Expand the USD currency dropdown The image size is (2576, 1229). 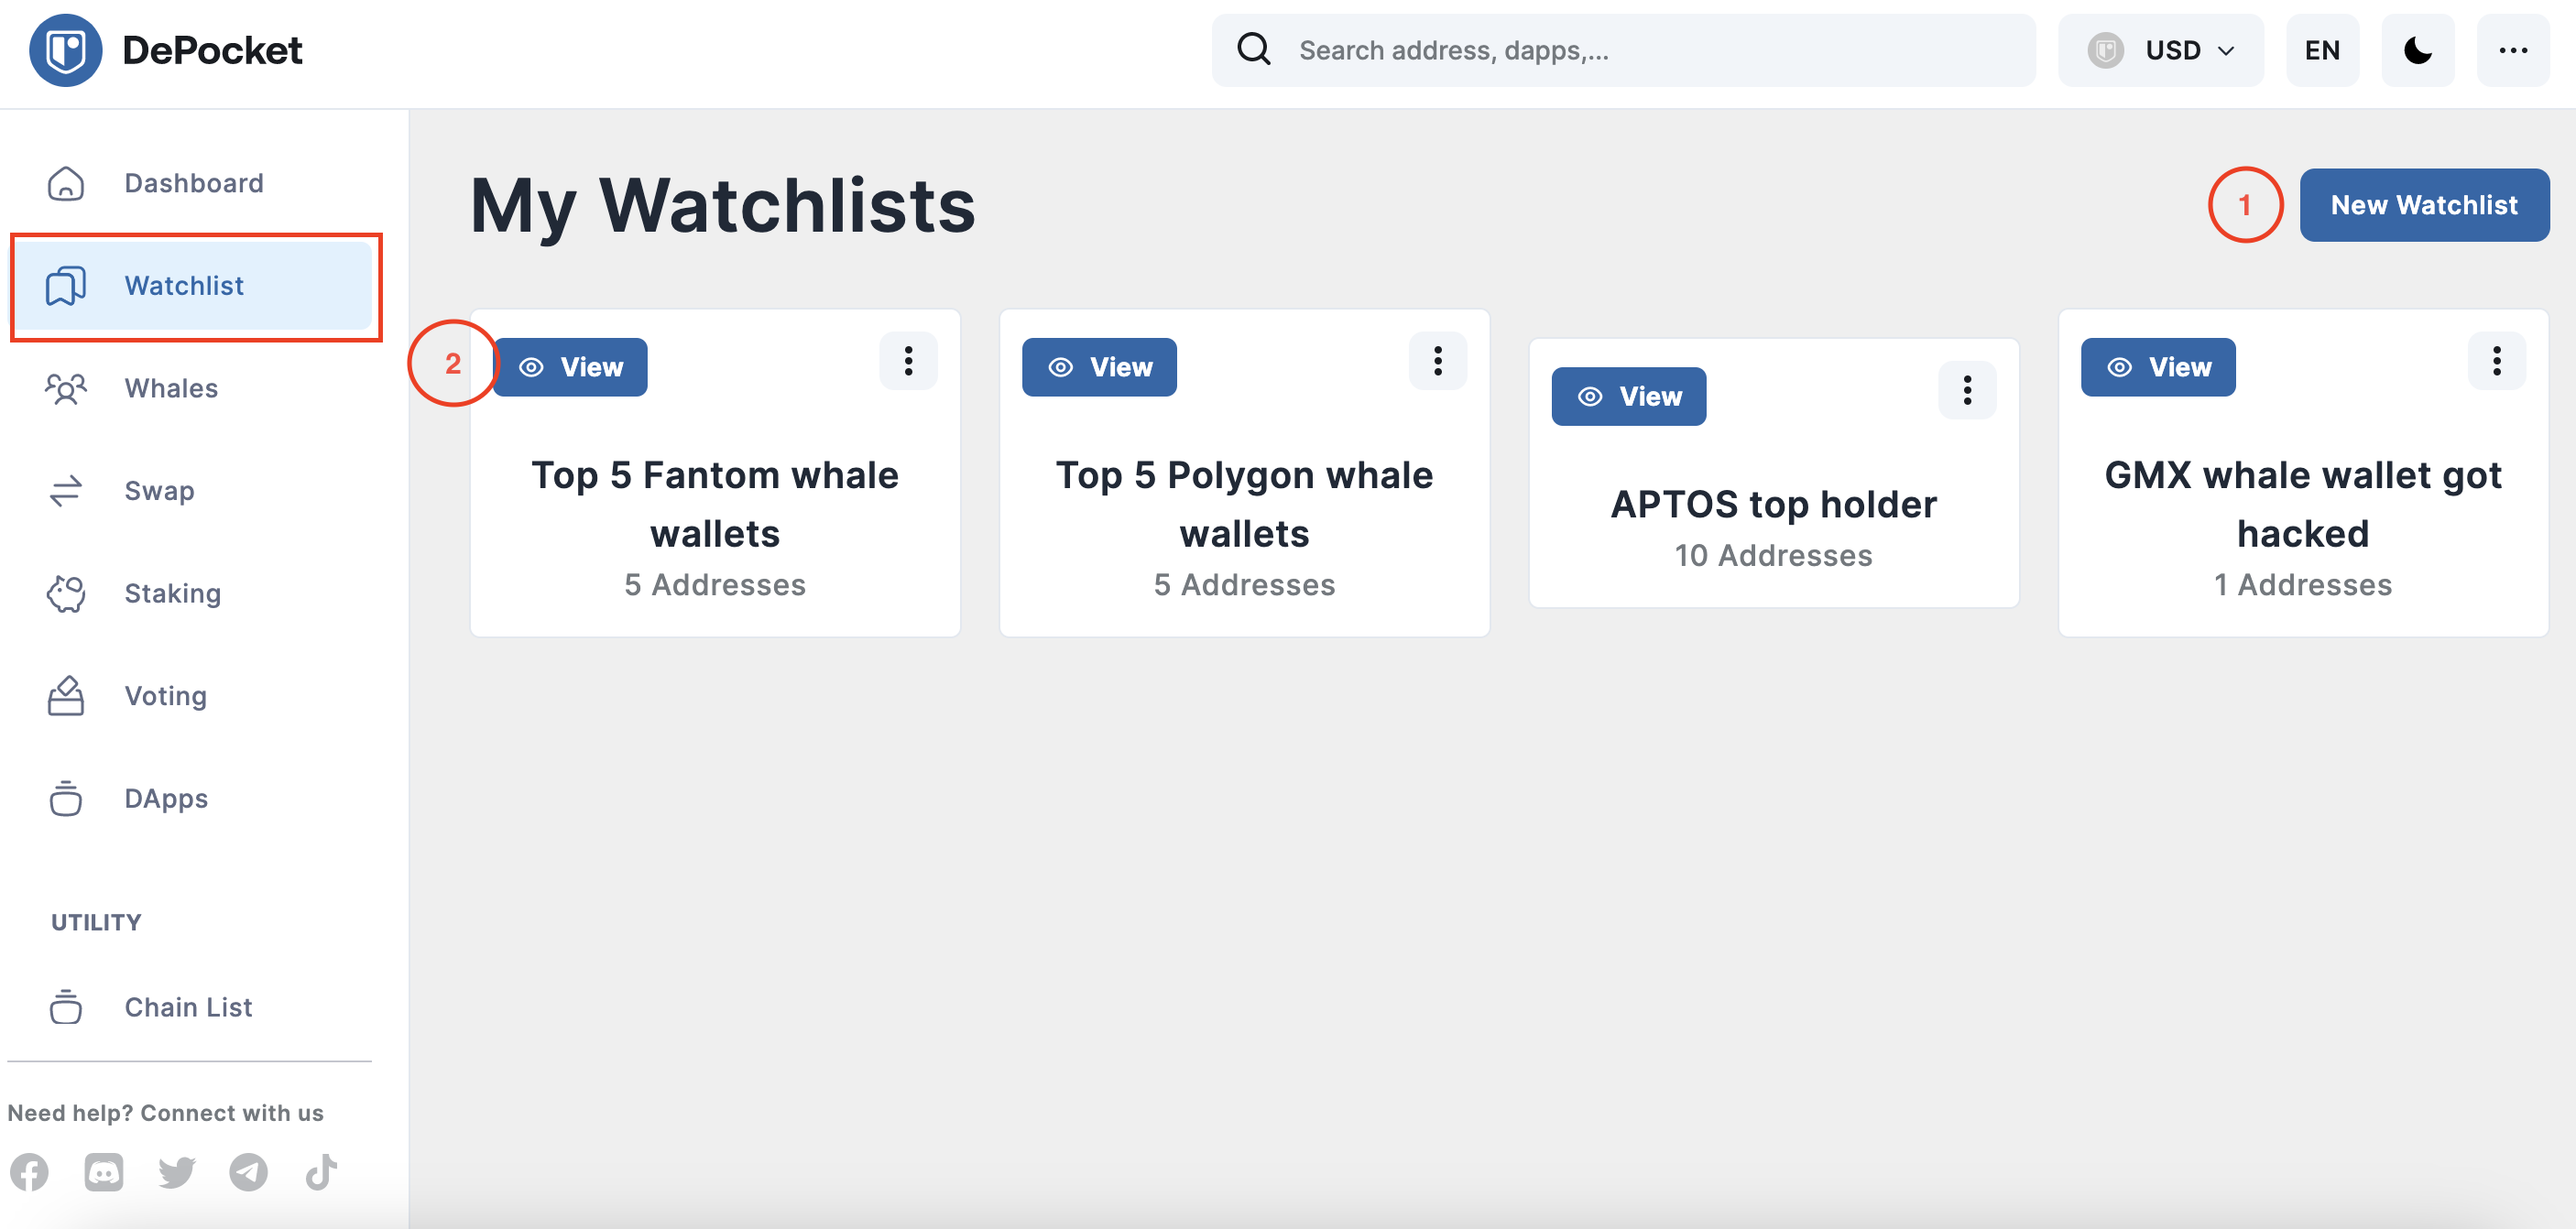(x=2160, y=50)
